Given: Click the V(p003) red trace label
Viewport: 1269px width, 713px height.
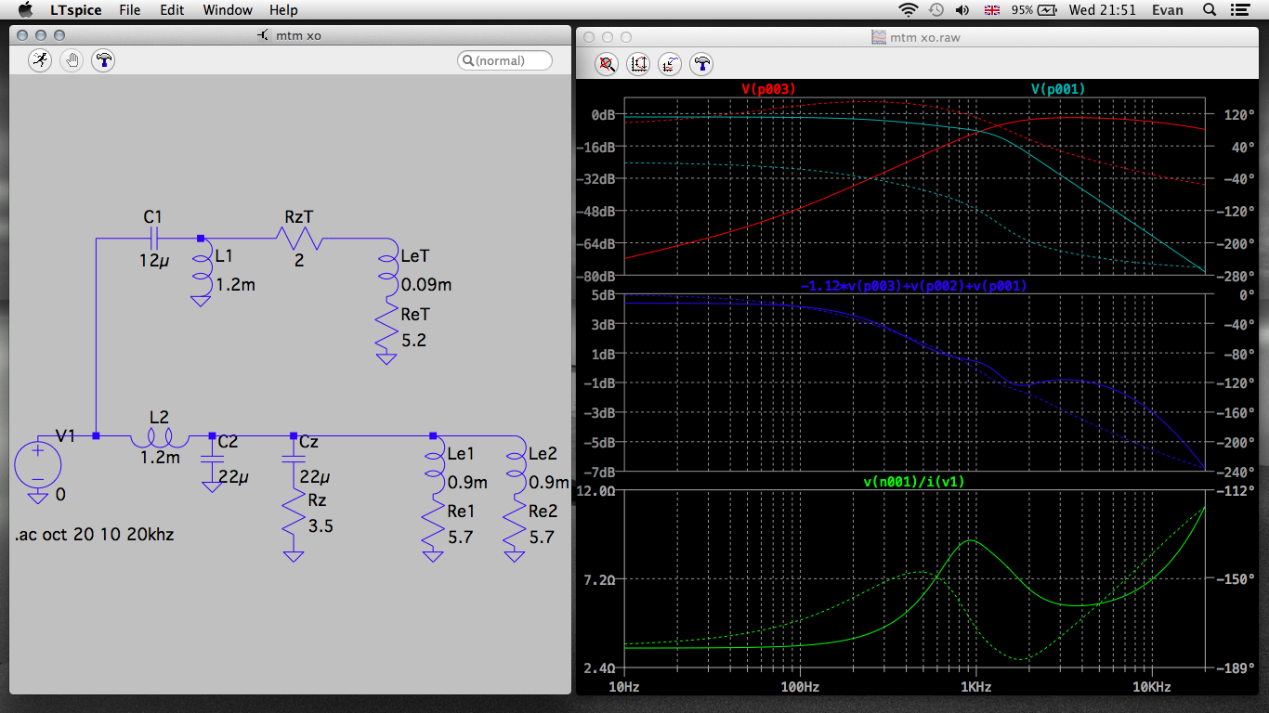Looking at the screenshot, I should [768, 89].
